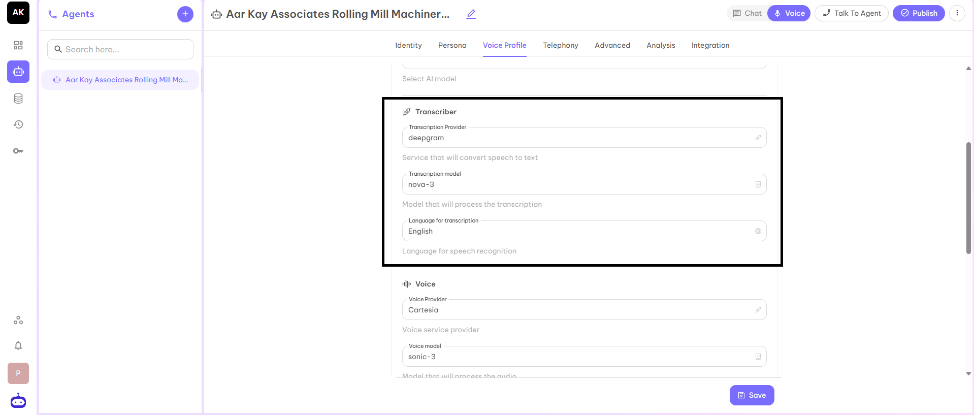Click the chatbot assistant icon at bottom

[18, 401]
